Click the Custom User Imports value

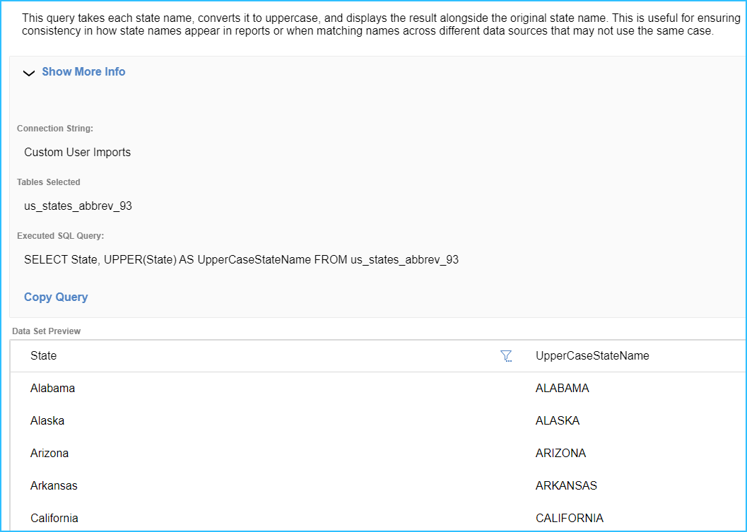point(77,152)
